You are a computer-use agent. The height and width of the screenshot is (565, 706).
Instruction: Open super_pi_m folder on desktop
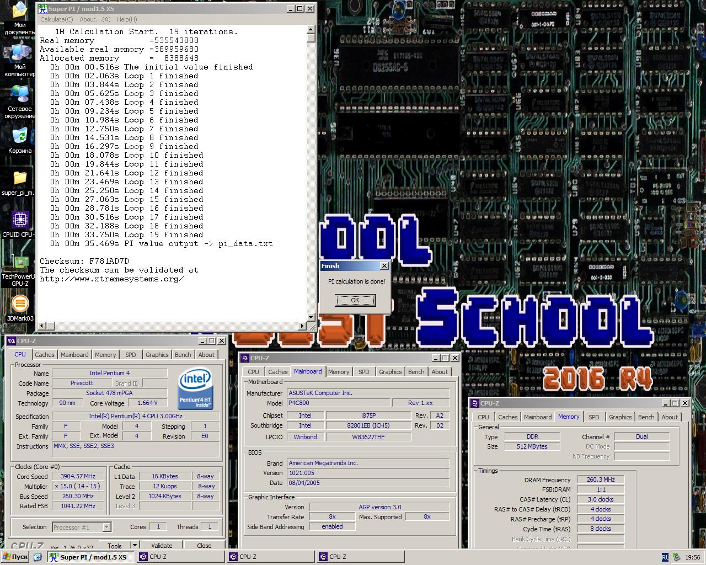[x=18, y=183]
